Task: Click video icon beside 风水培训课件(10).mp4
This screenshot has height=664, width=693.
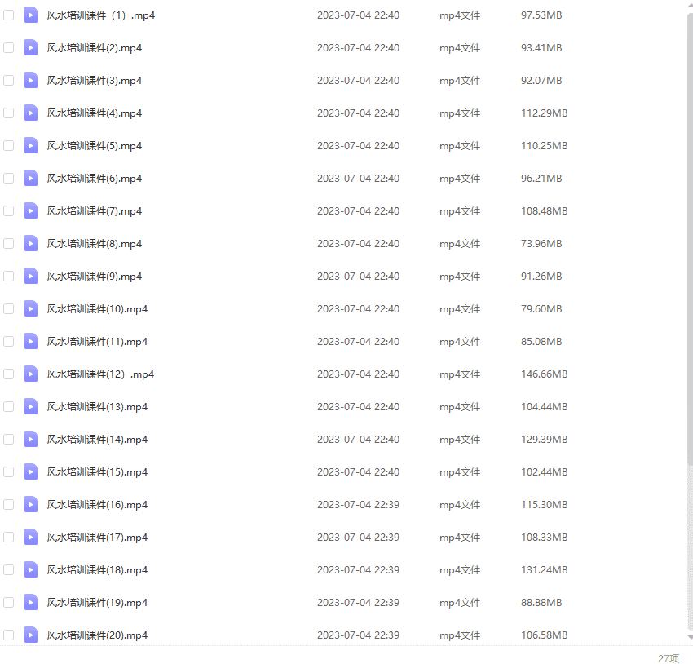Action: coord(31,309)
